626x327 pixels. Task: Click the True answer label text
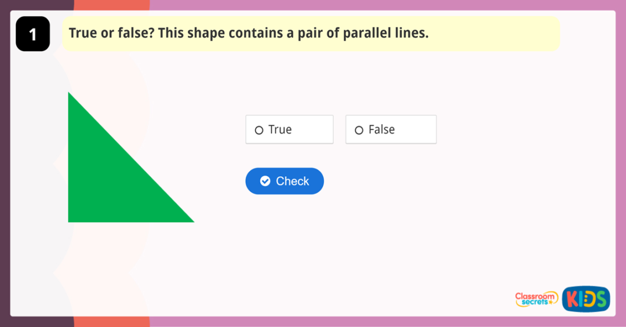[x=280, y=130]
